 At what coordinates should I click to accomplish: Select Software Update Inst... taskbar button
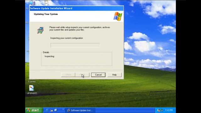coord(80,110)
